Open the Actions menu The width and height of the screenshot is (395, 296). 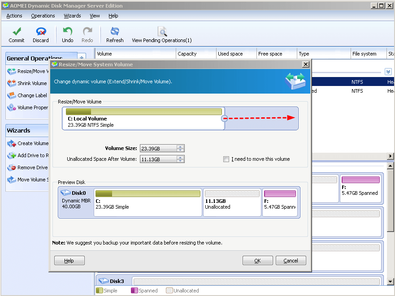click(14, 16)
